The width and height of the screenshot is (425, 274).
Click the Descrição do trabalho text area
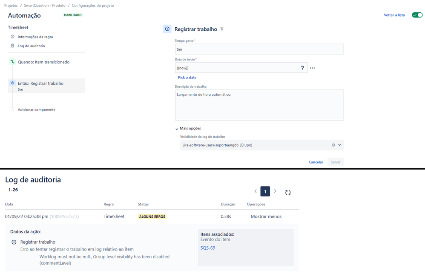pyautogui.click(x=259, y=105)
